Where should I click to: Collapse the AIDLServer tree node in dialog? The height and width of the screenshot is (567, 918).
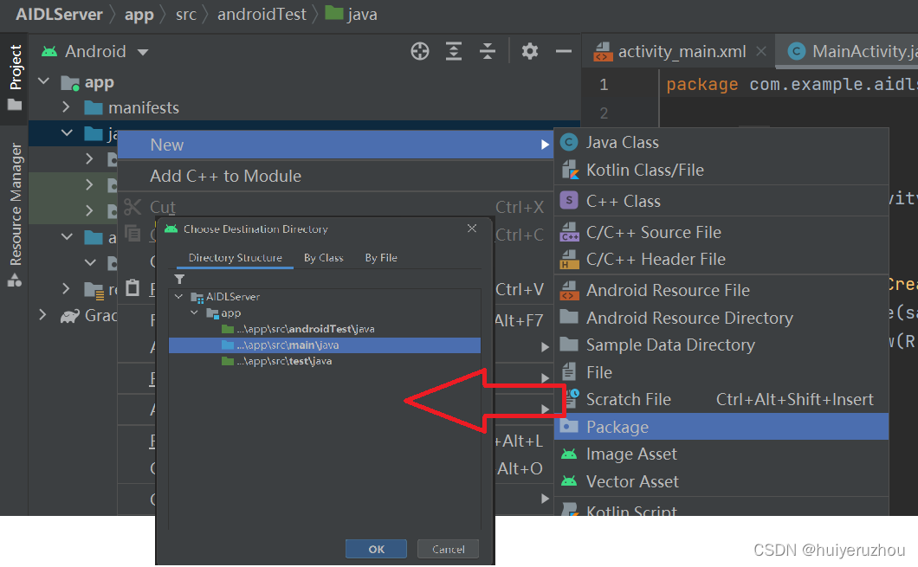(179, 297)
